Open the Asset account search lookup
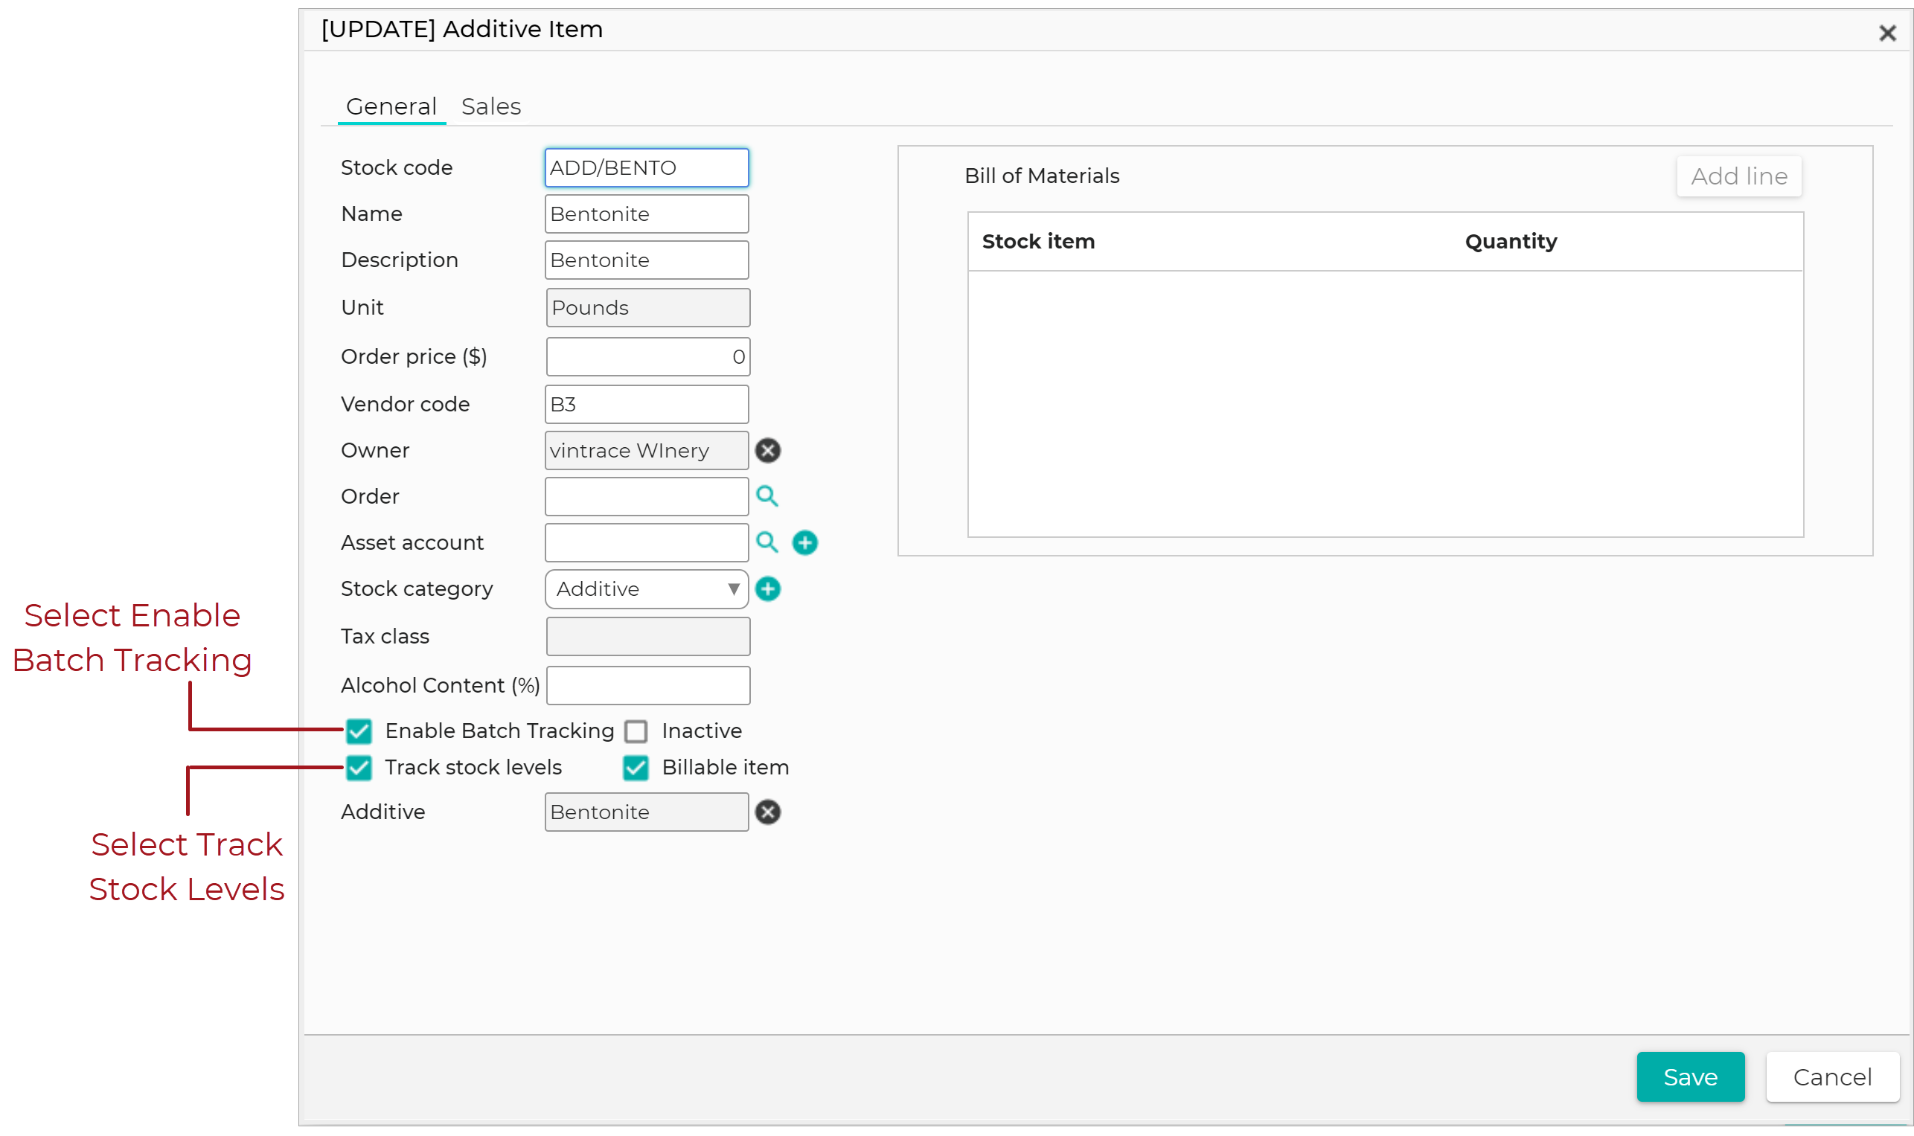The height and width of the screenshot is (1136, 1914). click(768, 542)
